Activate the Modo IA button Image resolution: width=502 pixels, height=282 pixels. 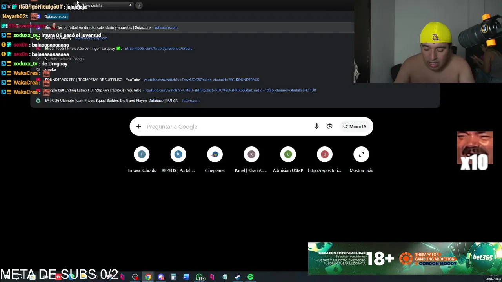(355, 127)
